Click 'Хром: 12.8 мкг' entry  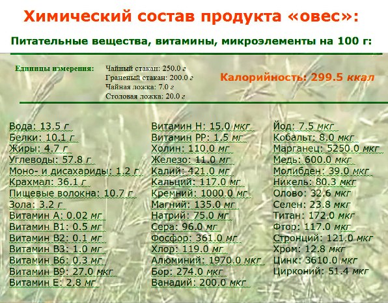309,249
